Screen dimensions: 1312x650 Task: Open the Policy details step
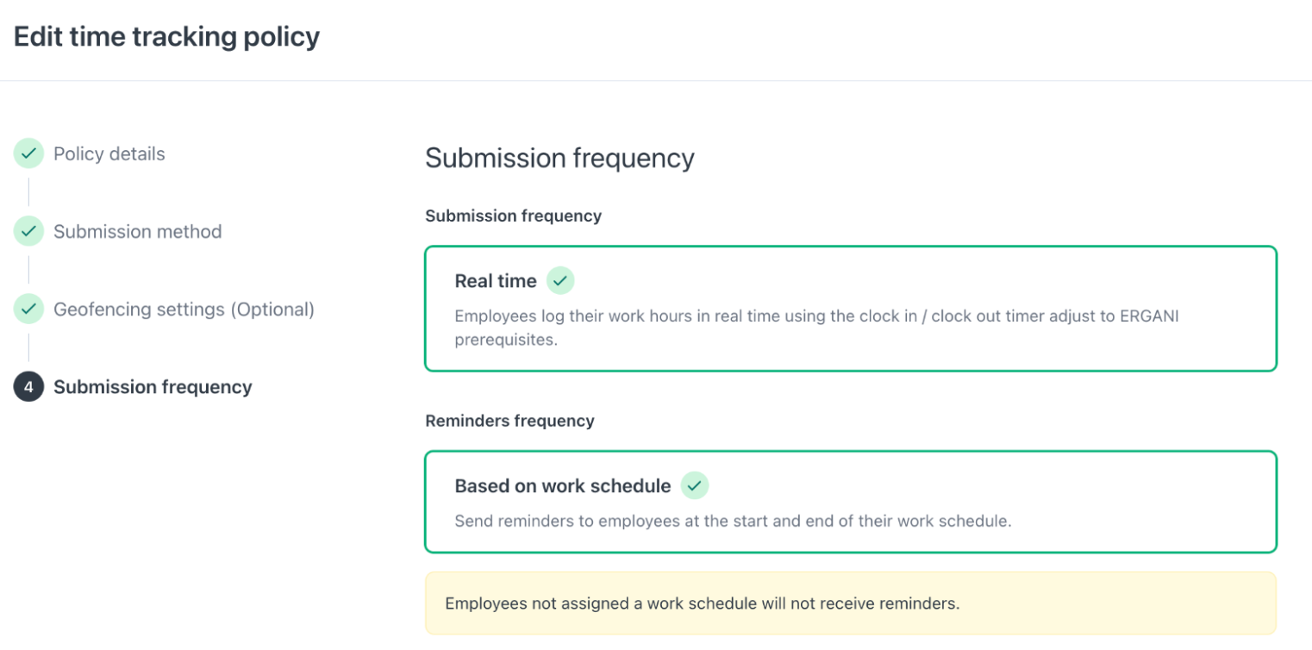(x=109, y=153)
